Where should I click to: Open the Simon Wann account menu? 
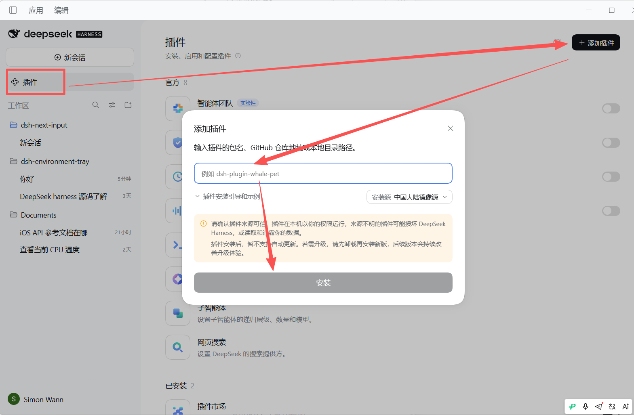tap(36, 399)
